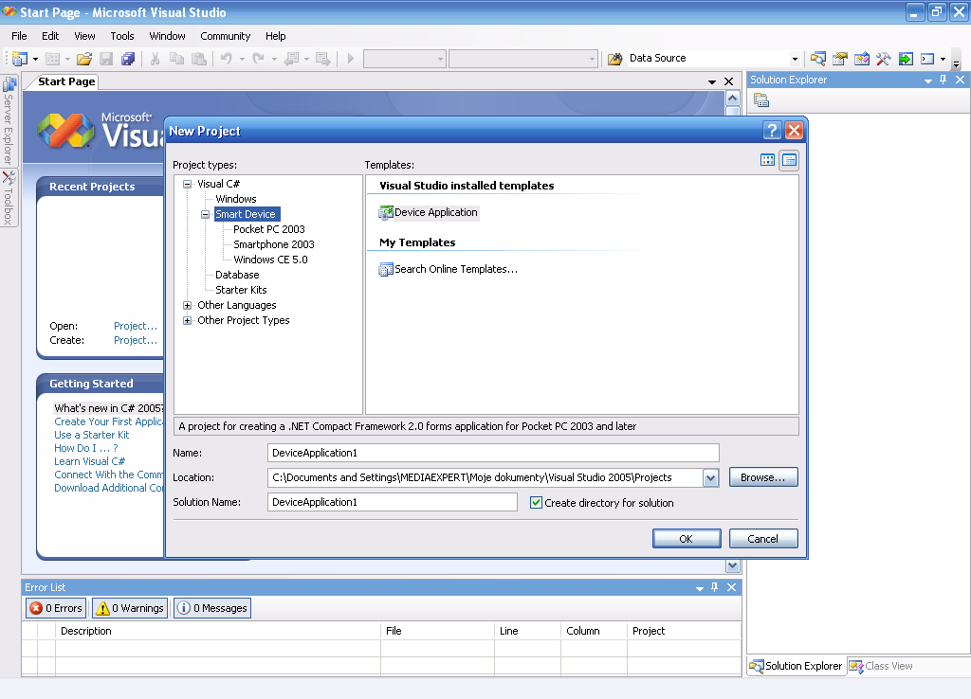This screenshot has height=699, width=971.
Task: Click the Start Page scroll down arrow
Action: pos(733,565)
